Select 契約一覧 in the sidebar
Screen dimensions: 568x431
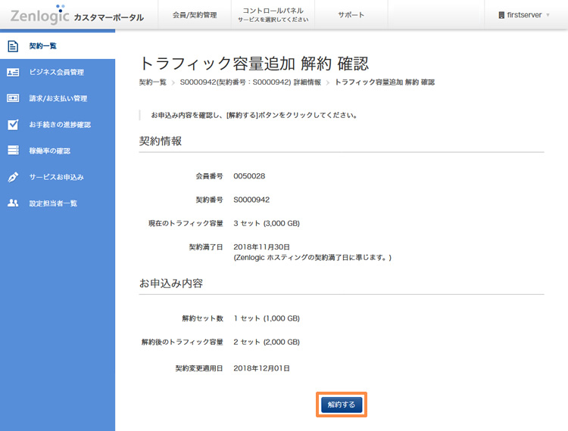[x=43, y=46]
